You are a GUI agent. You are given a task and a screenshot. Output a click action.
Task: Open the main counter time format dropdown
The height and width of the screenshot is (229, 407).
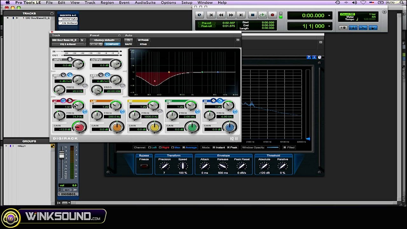click(x=329, y=16)
